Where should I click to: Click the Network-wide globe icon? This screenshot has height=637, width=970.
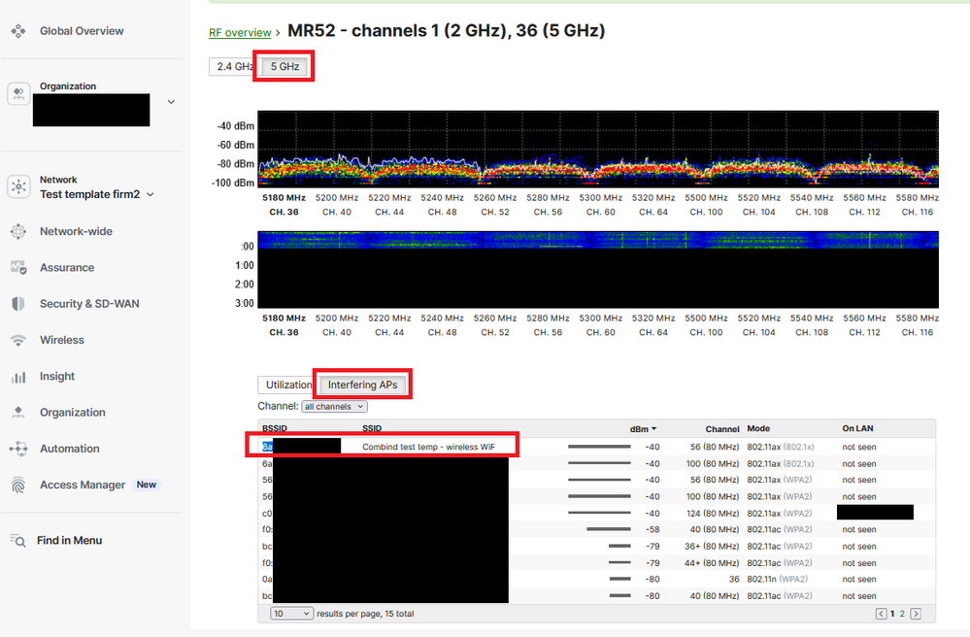point(17,231)
